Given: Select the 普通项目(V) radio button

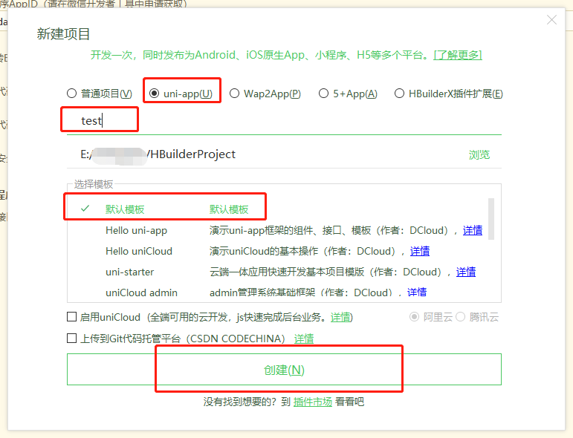Looking at the screenshot, I should pos(71,94).
